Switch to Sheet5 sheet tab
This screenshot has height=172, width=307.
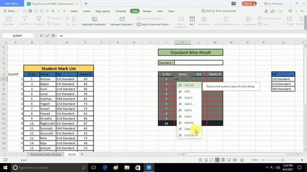tap(72, 154)
